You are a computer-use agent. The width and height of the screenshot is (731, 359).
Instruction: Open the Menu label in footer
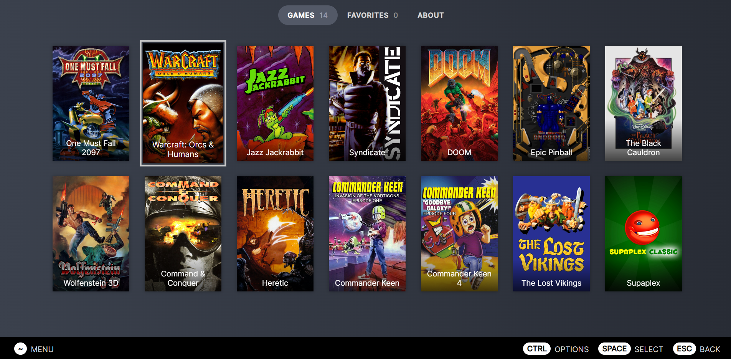(42, 349)
